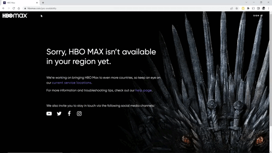The width and height of the screenshot is (272, 153).
Task: Close the HBO Max tab
Action: point(37,3)
